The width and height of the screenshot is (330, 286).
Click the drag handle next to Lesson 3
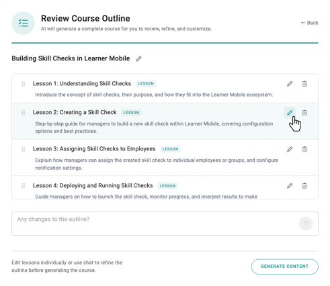point(24,149)
